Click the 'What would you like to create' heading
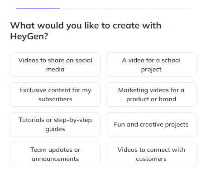Viewport: 206px width, 174px height. click(86, 31)
